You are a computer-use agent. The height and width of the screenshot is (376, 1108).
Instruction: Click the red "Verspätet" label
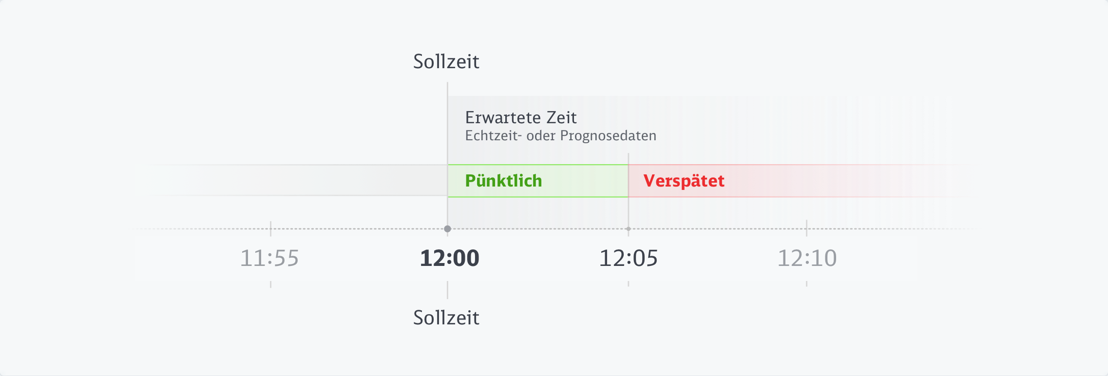point(684,181)
